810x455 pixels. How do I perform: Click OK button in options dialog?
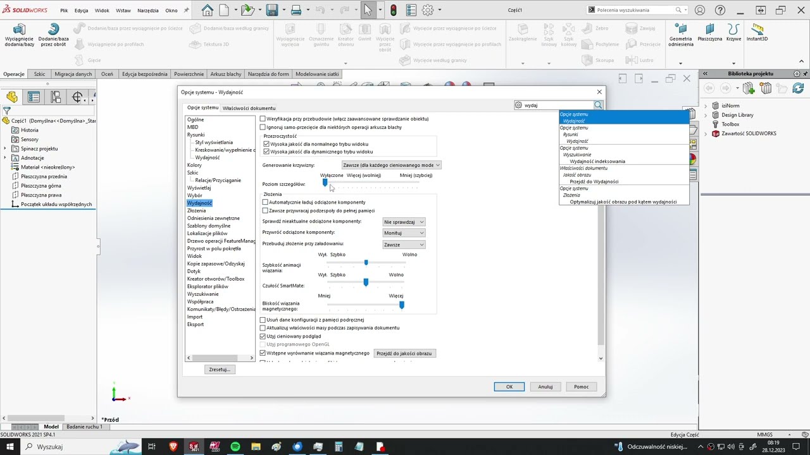509,387
